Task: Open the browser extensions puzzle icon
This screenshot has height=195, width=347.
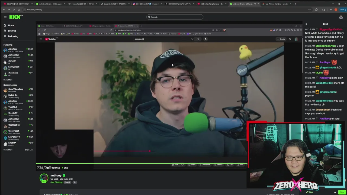Action: coord(316,9)
